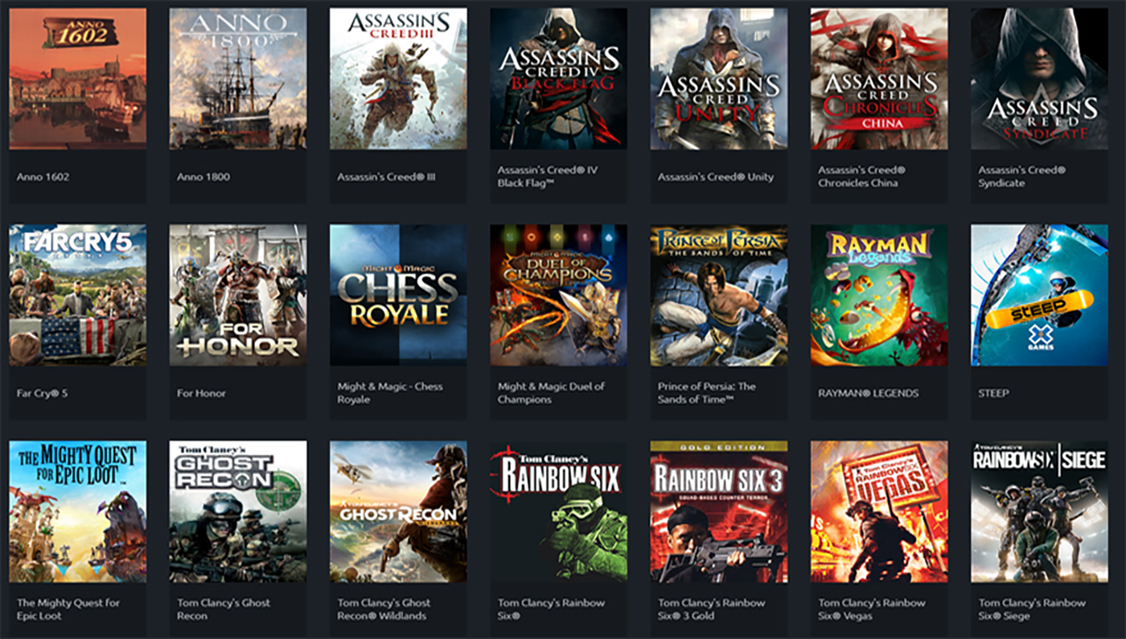Open the Anno 1602 cover art
1126x639 pixels.
pos(77,79)
